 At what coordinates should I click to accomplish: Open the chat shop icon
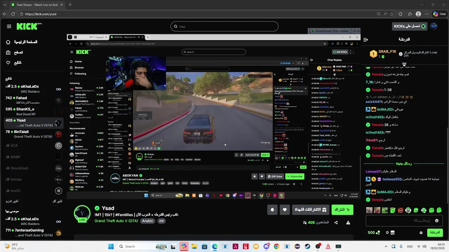point(393,233)
